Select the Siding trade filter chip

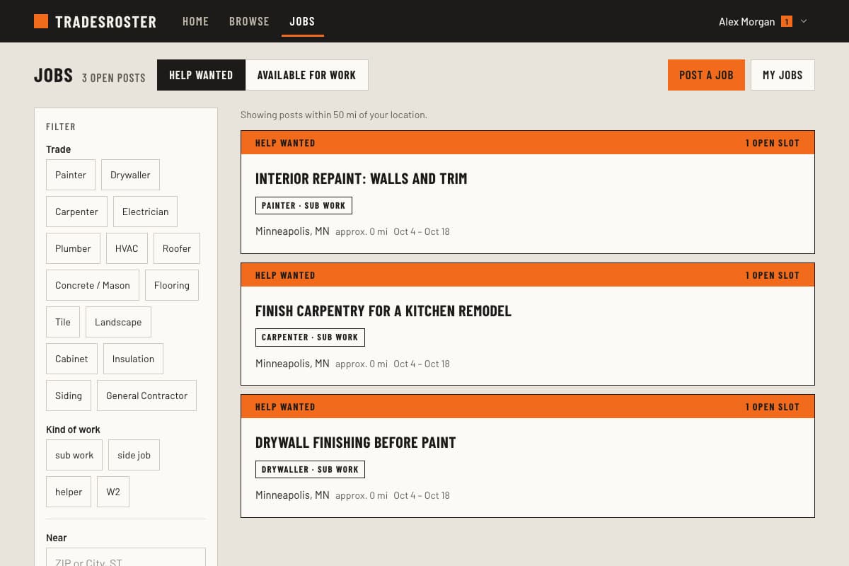[x=69, y=395]
